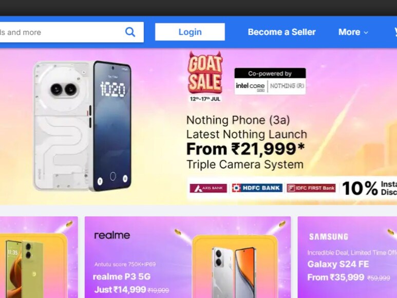
Task: Click the chevron next to More
Action: pyautogui.click(x=366, y=32)
